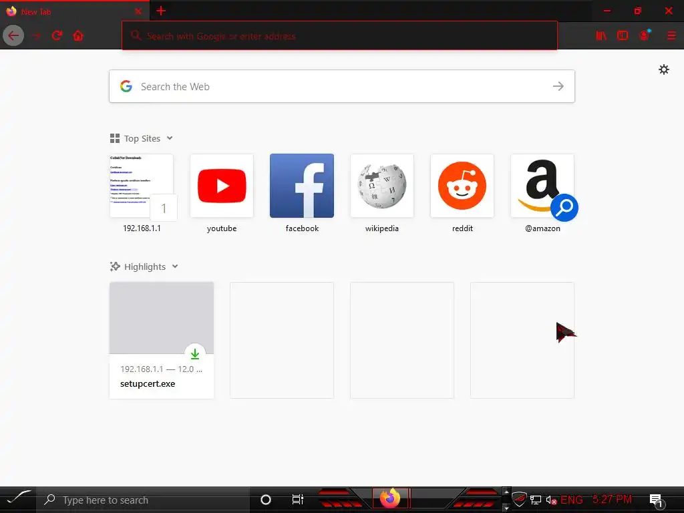
Task: Reload the page with the refresh icon
Action: click(x=57, y=36)
